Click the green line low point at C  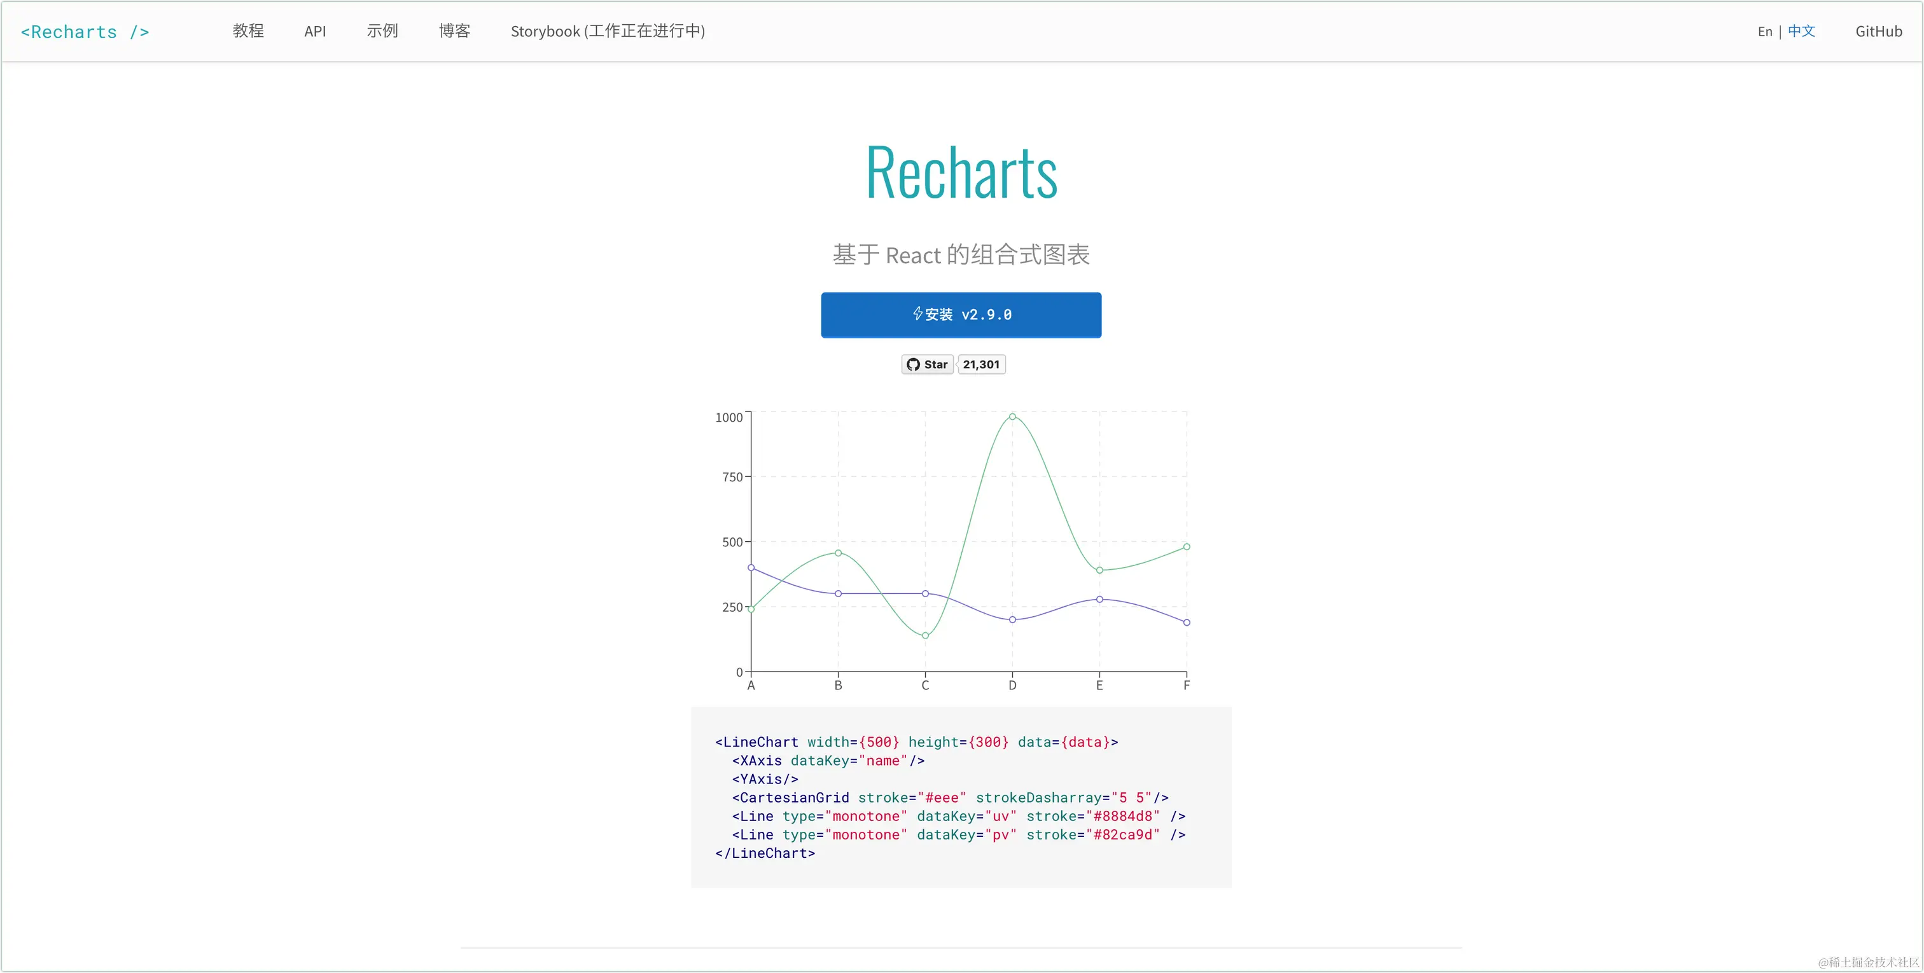pos(925,635)
